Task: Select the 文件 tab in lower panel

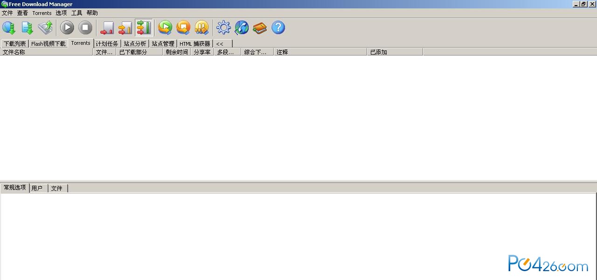Action: [x=58, y=189]
